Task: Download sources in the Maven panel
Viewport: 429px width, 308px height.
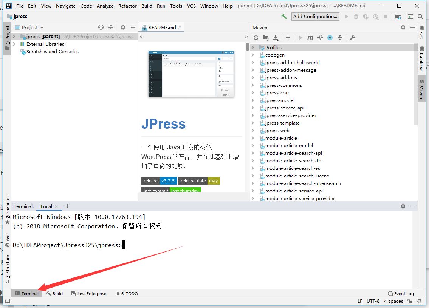Action: (x=276, y=37)
